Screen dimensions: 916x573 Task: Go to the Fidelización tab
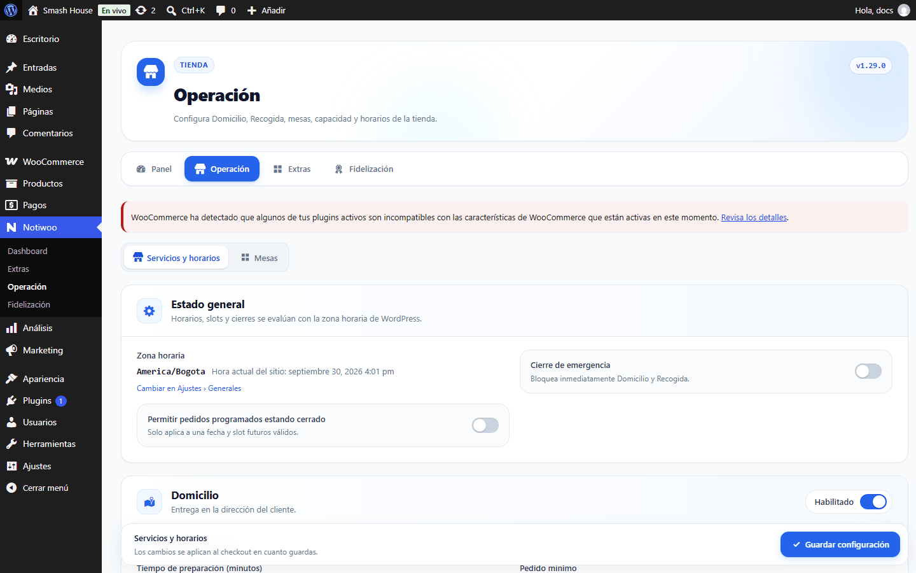click(x=364, y=169)
